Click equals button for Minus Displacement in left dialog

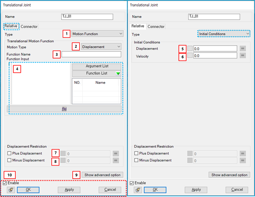click(x=116, y=161)
